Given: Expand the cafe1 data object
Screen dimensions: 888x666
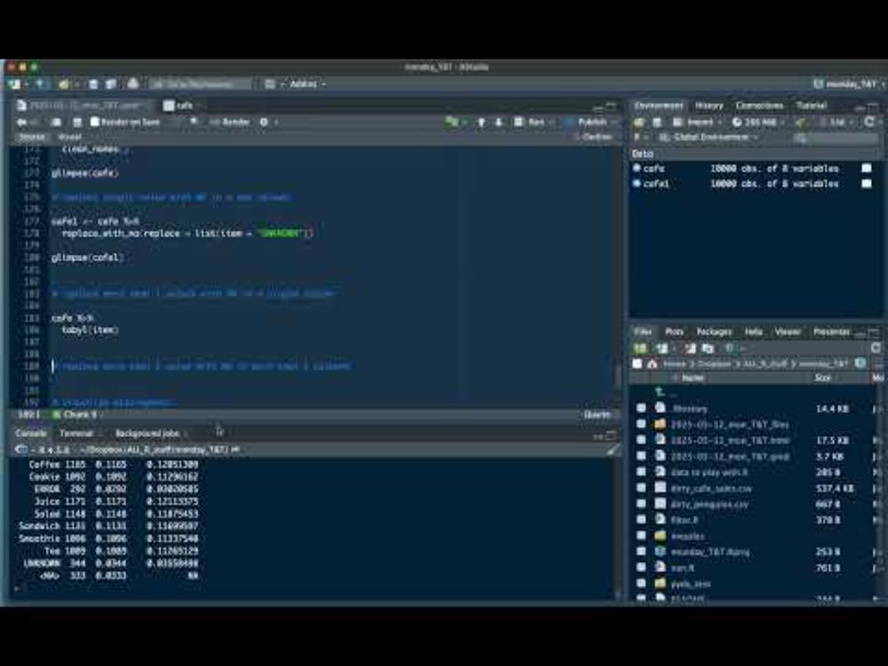Looking at the screenshot, I should tap(637, 184).
